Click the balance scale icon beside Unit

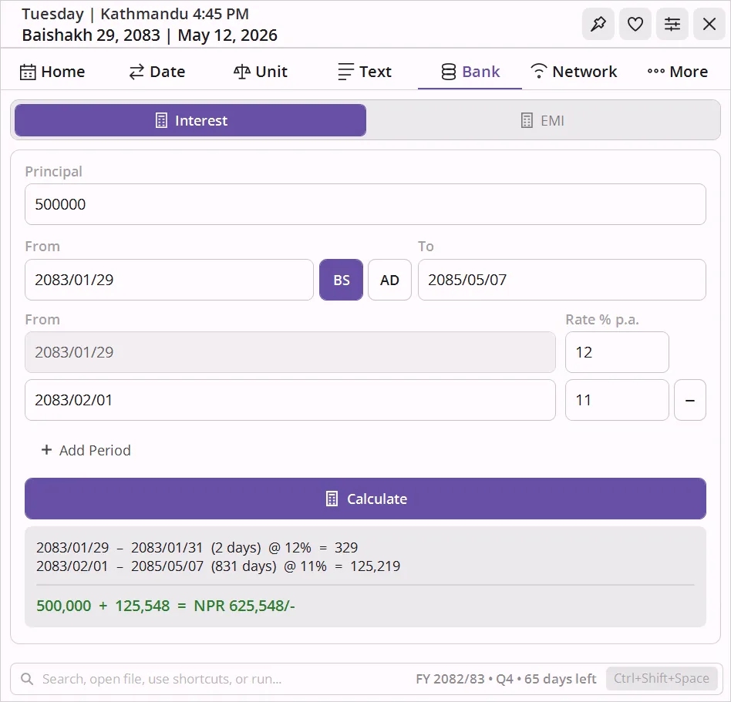click(x=242, y=72)
